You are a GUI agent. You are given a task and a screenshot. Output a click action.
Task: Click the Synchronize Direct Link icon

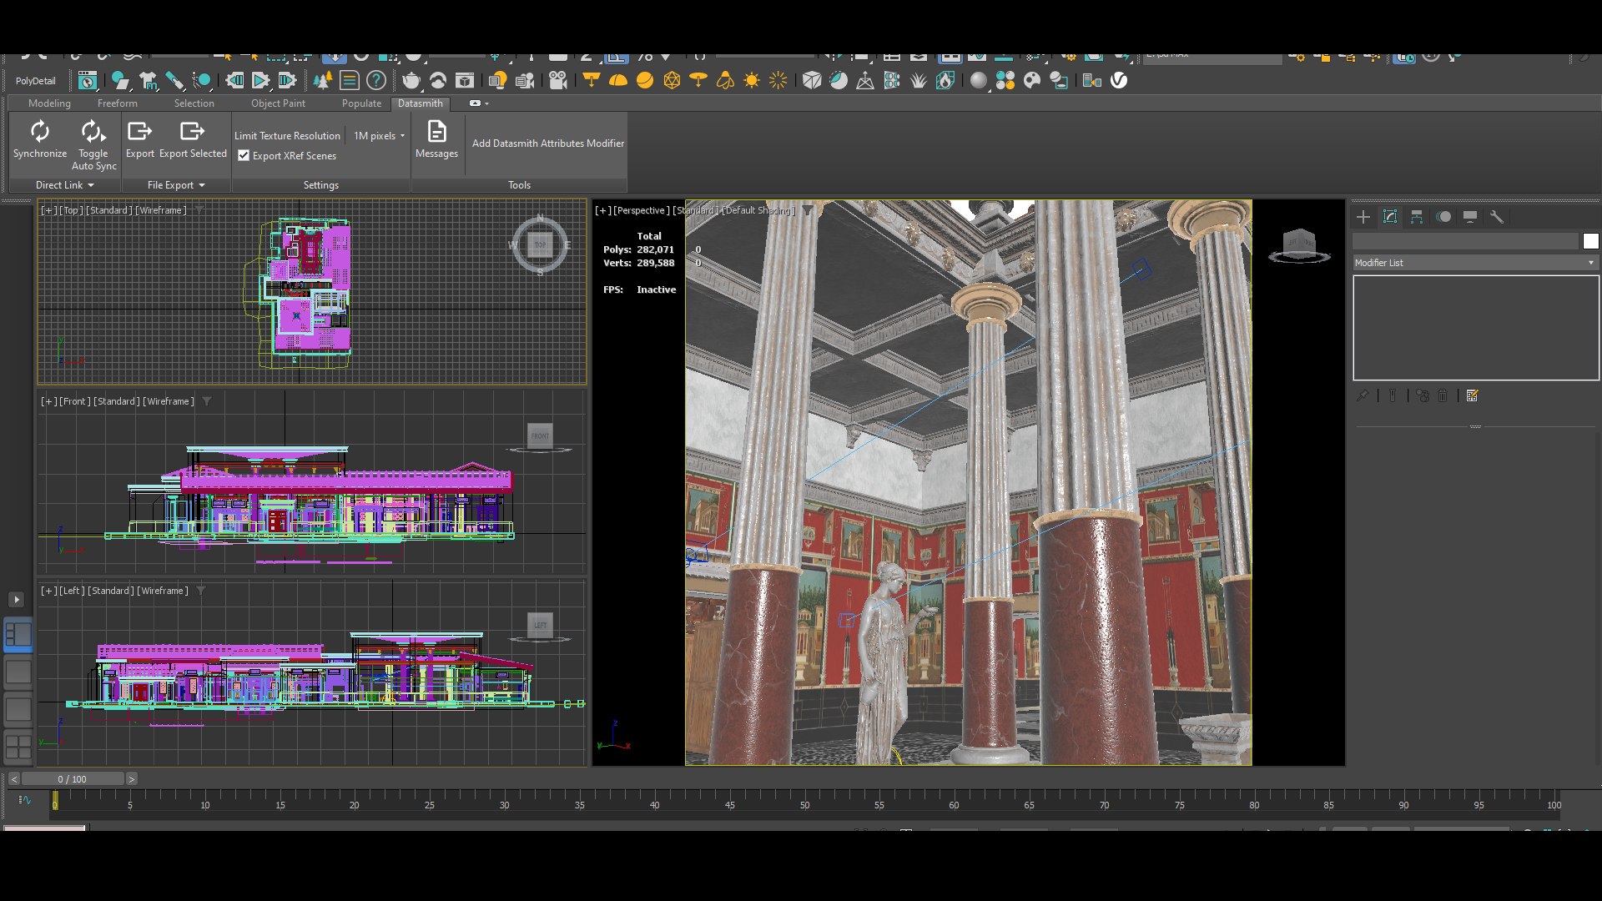(40, 132)
